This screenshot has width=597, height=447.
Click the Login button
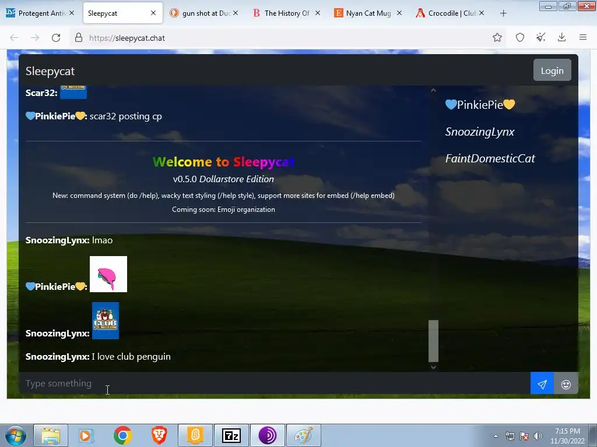(x=552, y=70)
